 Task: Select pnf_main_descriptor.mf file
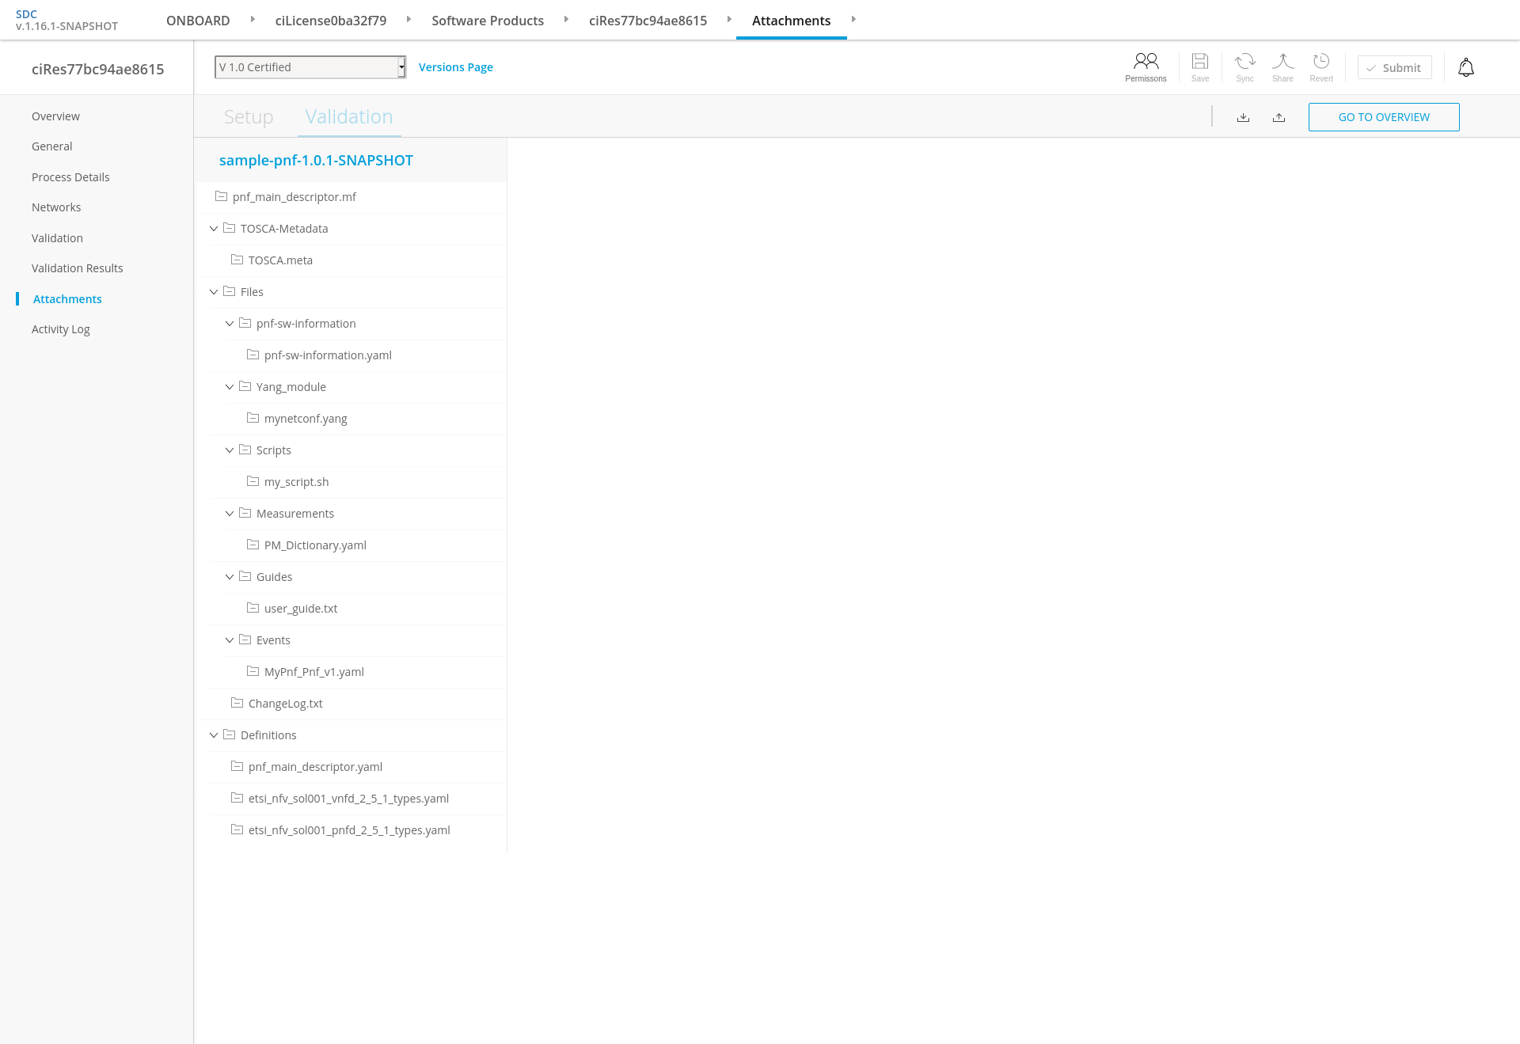click(x=294, y=197)
